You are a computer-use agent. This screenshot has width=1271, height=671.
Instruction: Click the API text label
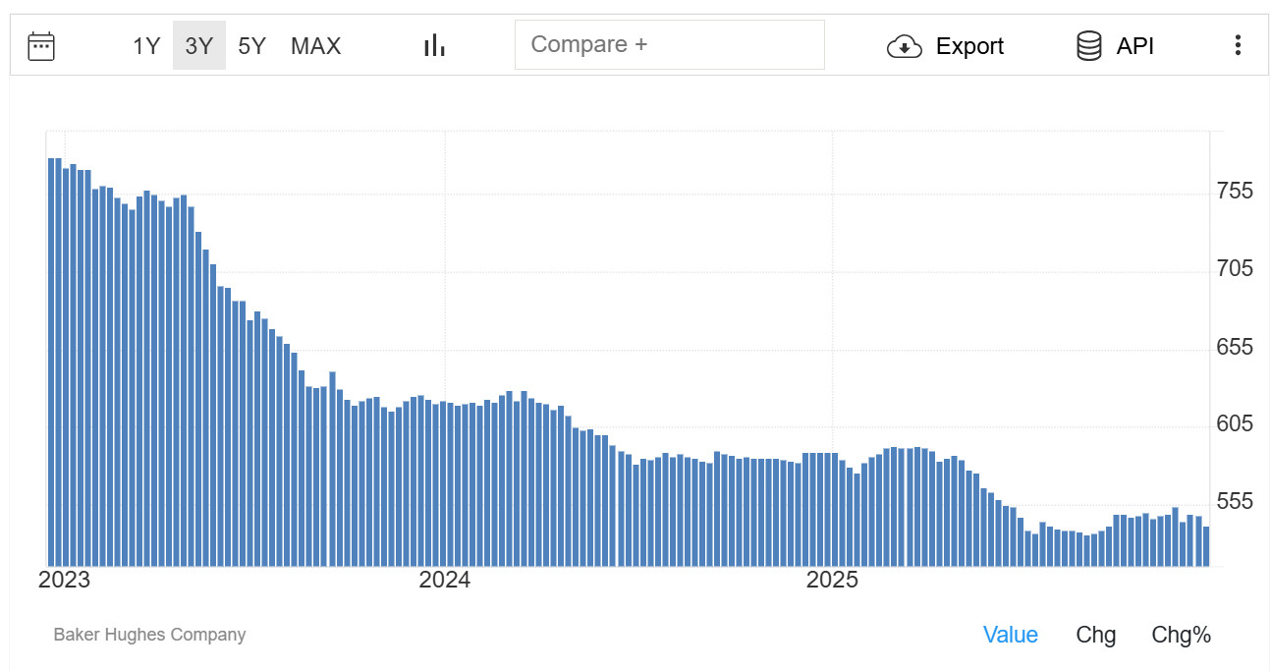point(1134,46)
